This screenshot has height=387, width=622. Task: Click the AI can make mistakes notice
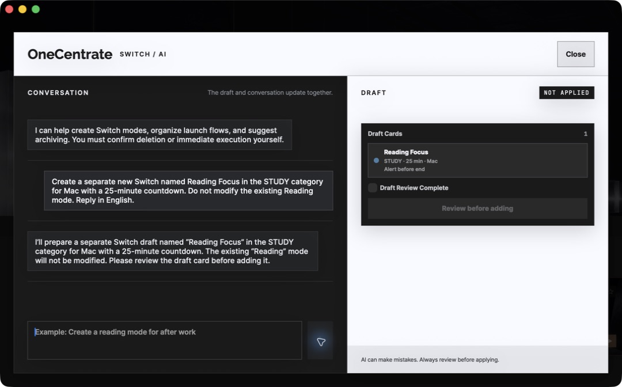tap(430, 359)
